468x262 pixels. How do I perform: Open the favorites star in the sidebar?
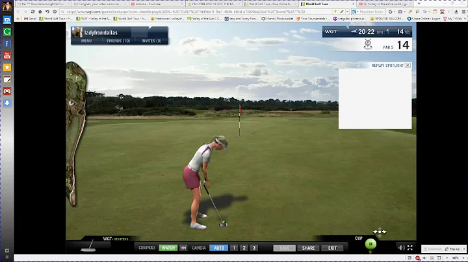pos(7,67)
